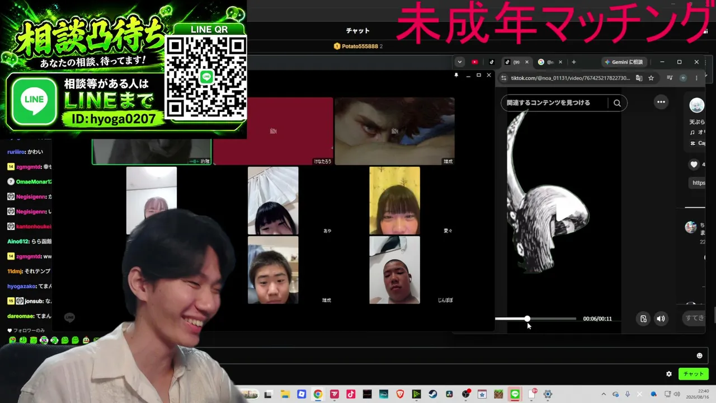Image resolution: width=716 pixels, height=403 pixels.
Task: Click the TikTok search magnifier icon
Action: (617, 103)
